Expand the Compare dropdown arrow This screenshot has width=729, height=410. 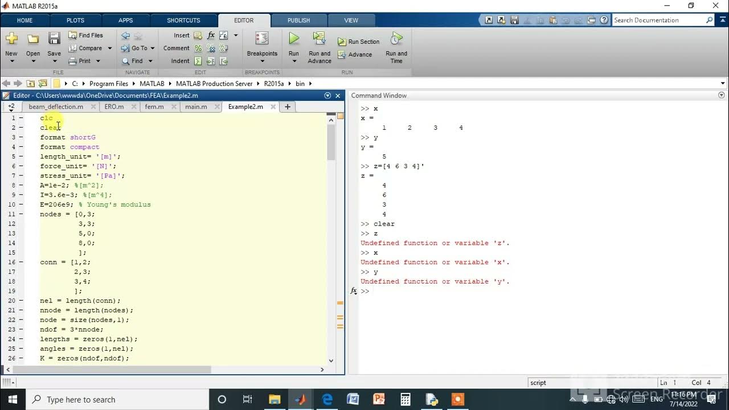(x=110, y=48)
